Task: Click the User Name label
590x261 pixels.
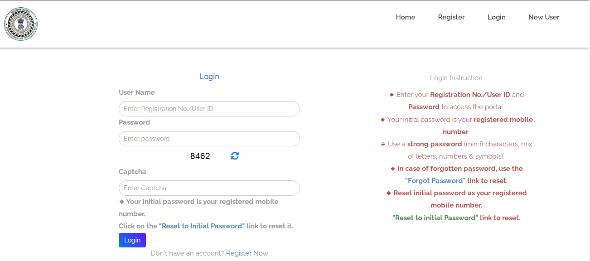Action: tap(136, 92)
